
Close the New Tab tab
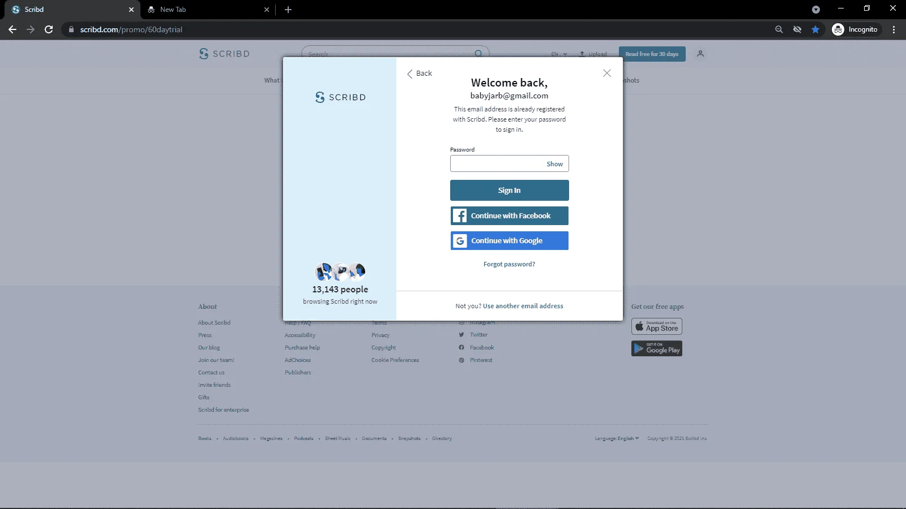(x=267, y=10)
